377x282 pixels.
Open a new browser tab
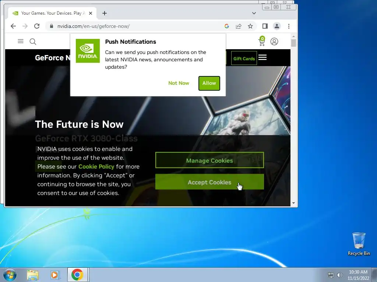[104, 13]
